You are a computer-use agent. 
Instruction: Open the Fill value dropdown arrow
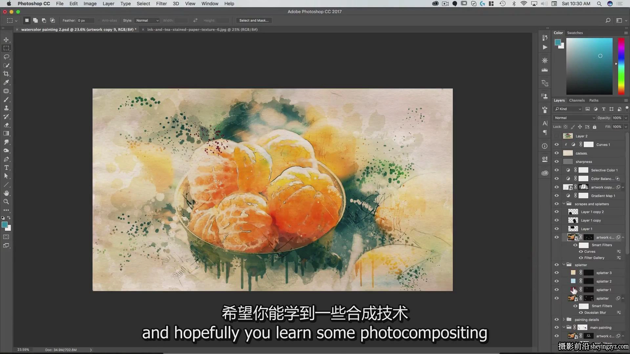pyautogui.click(x=626, y=127)
